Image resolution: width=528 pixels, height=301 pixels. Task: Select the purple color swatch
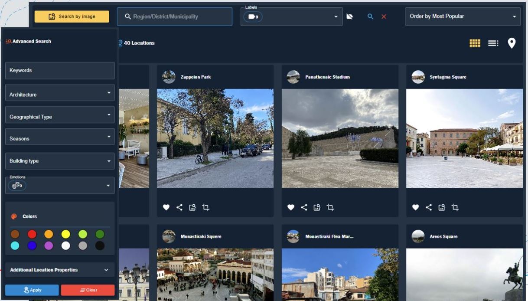pos(49,245)
